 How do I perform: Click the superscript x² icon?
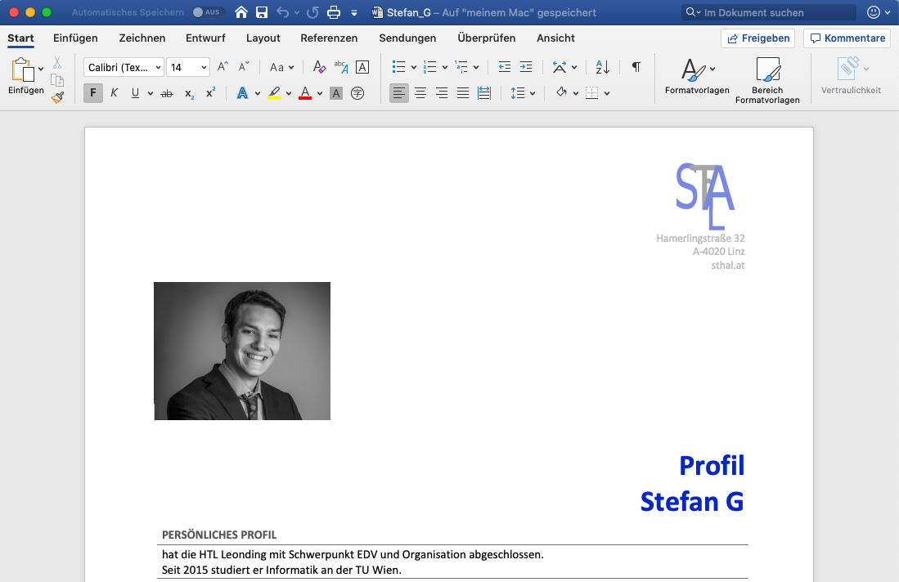tap(210, 93)
